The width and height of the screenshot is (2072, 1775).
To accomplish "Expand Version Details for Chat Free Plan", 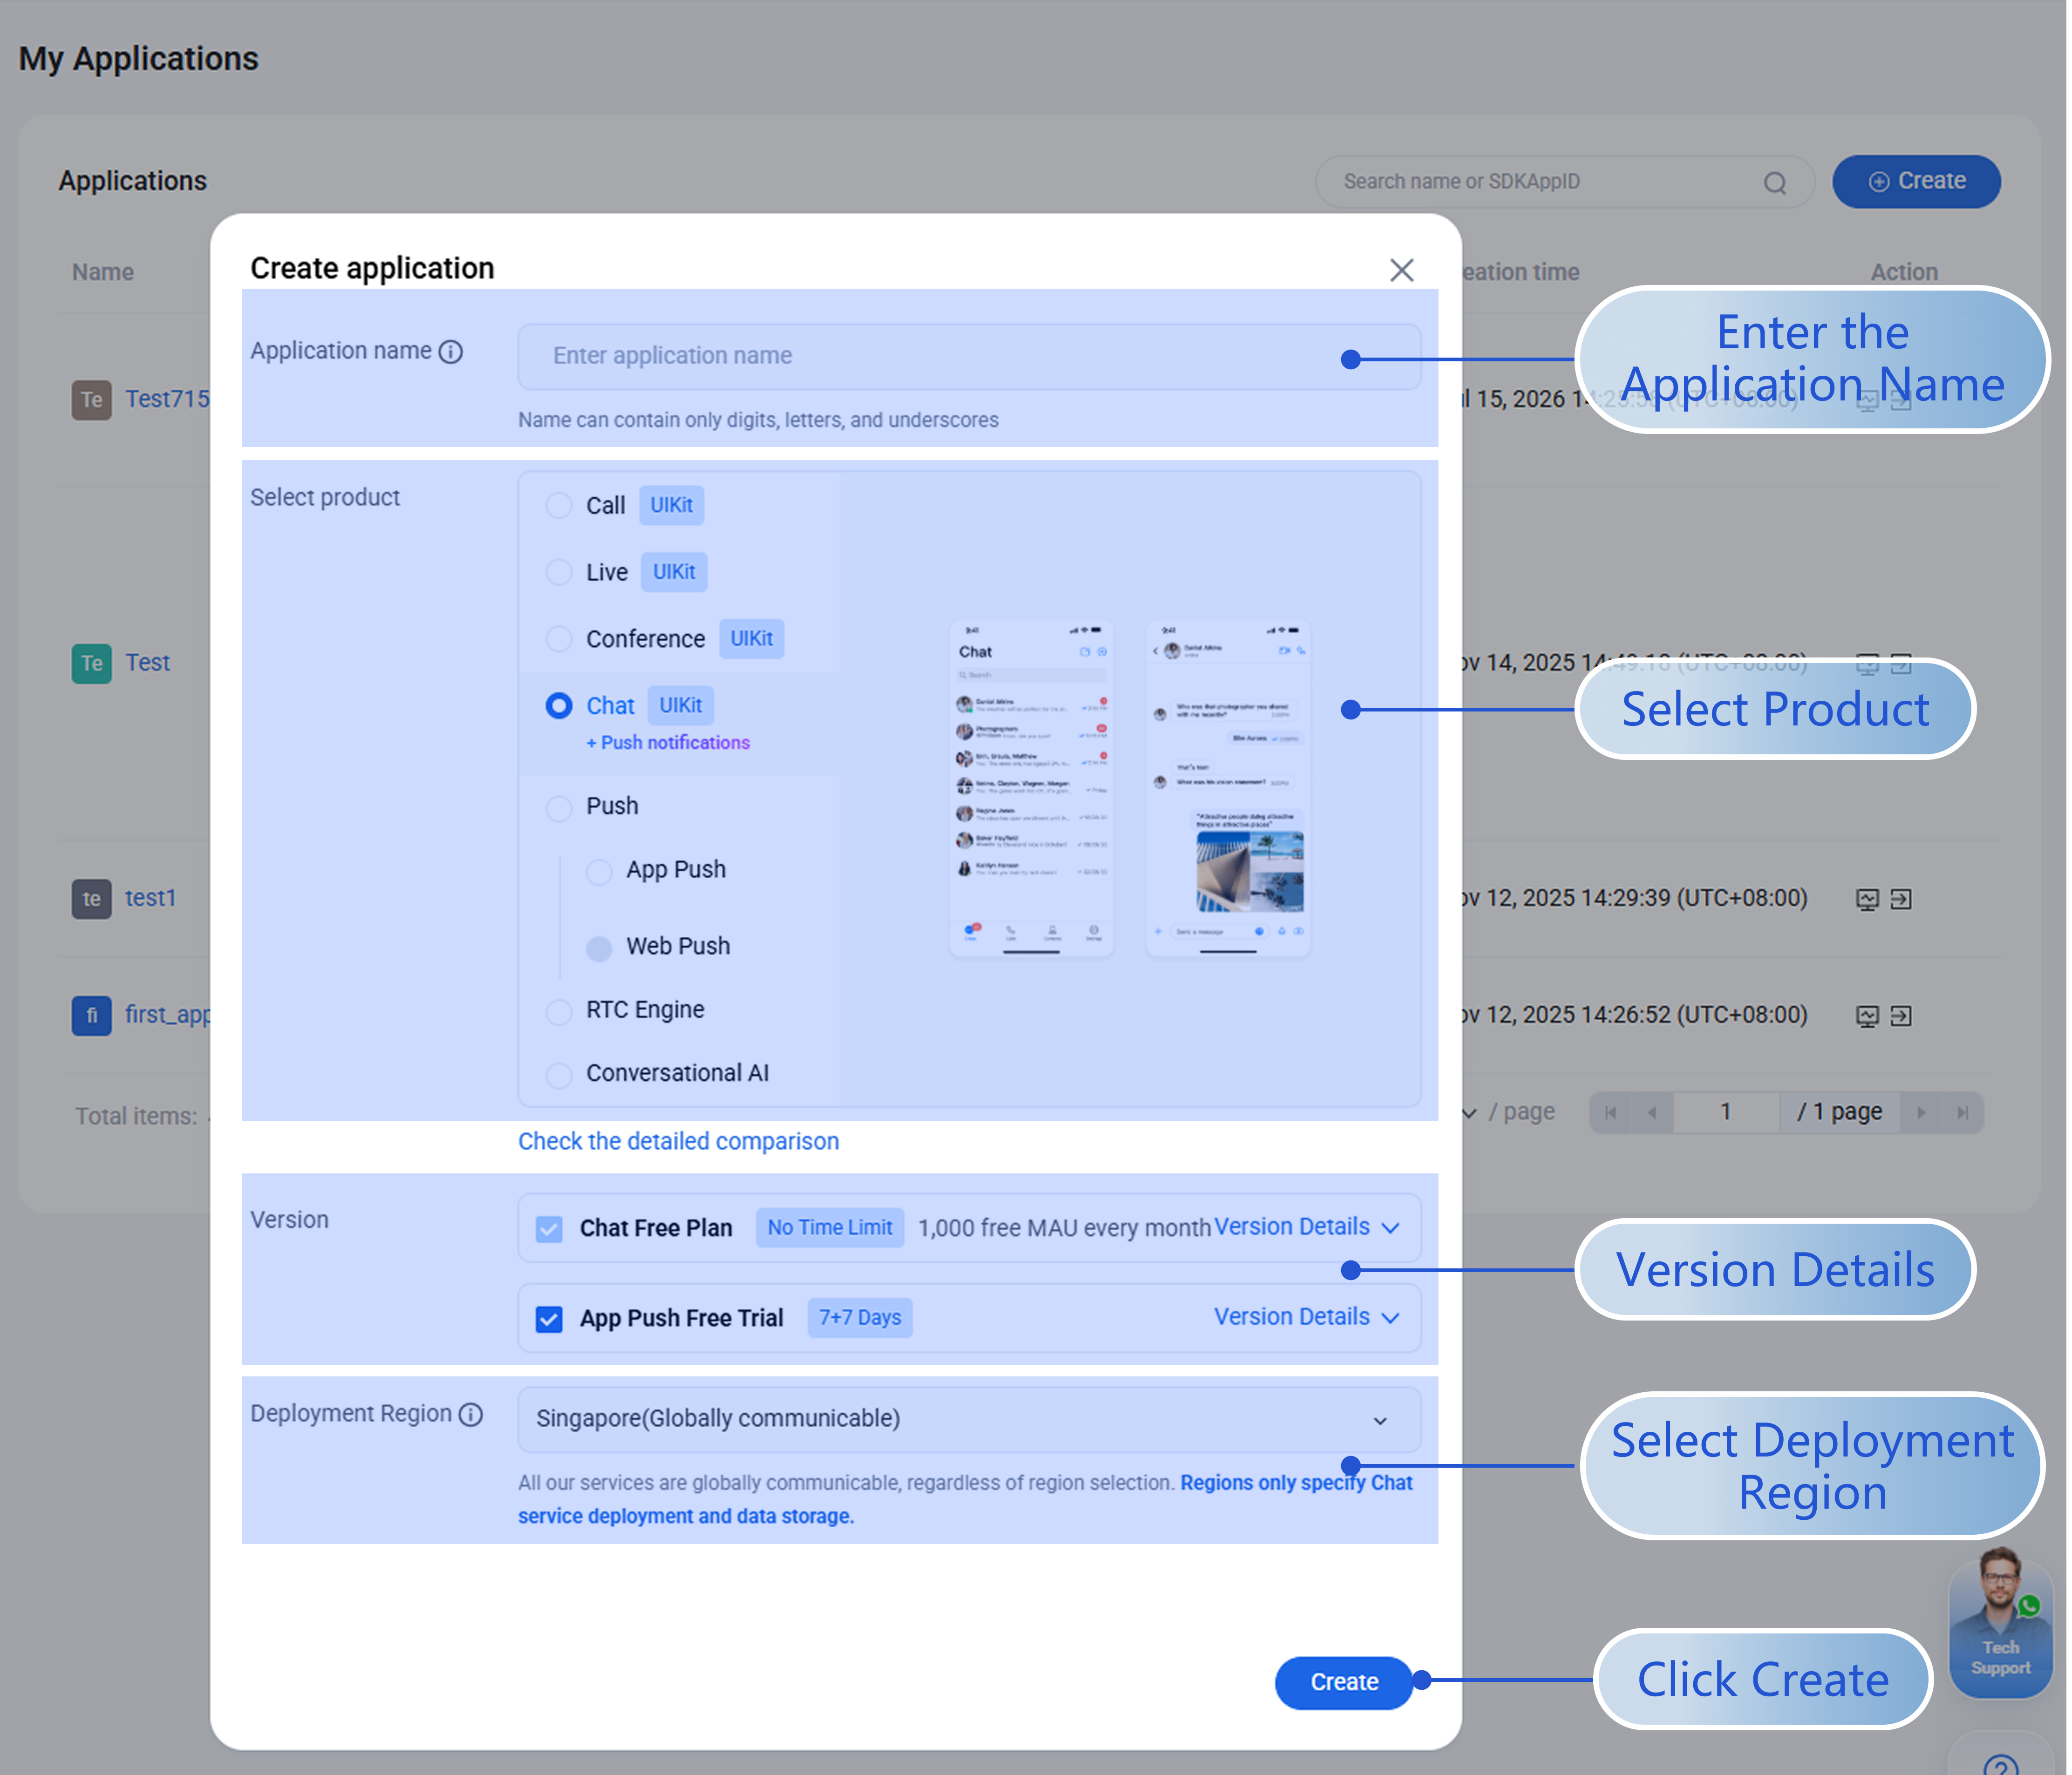I will (1306, 1227).
